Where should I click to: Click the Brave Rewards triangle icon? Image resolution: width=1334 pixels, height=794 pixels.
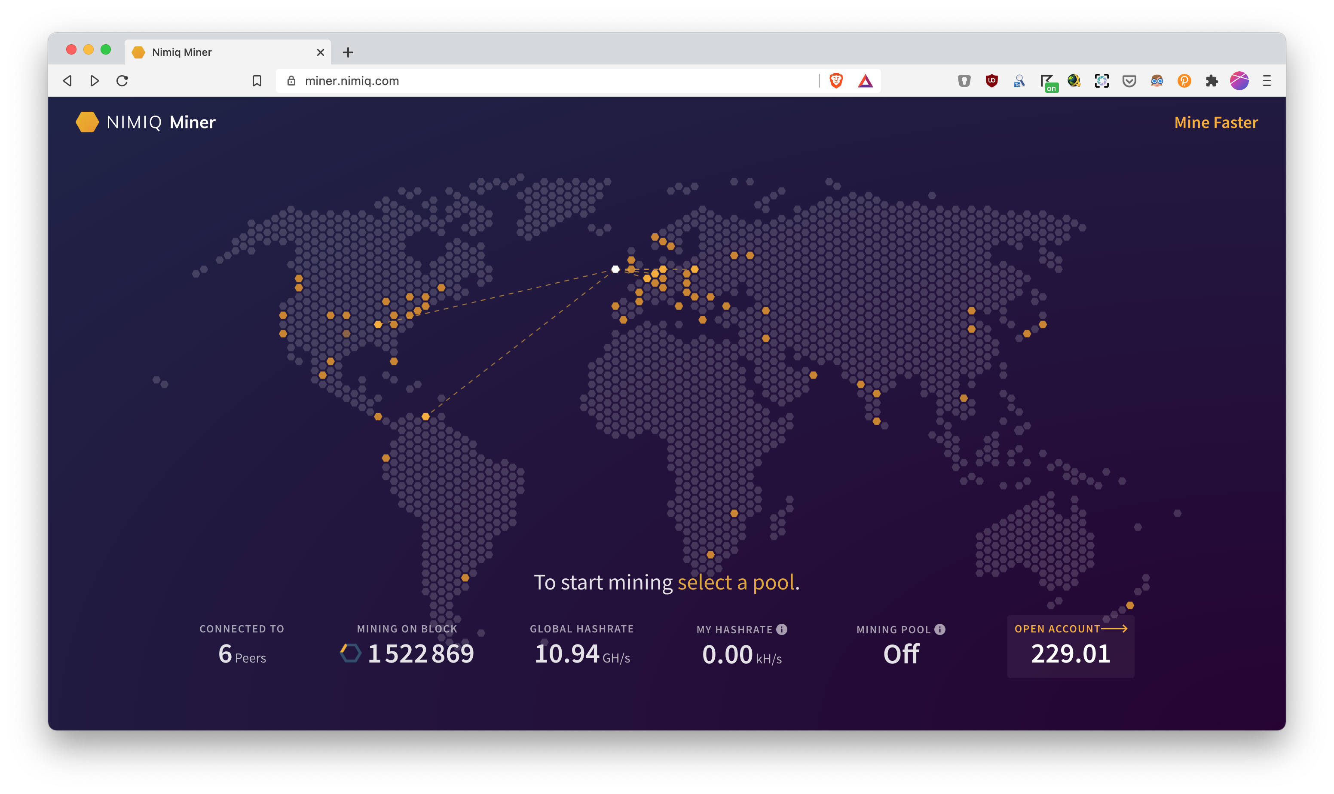coord(865,81)
